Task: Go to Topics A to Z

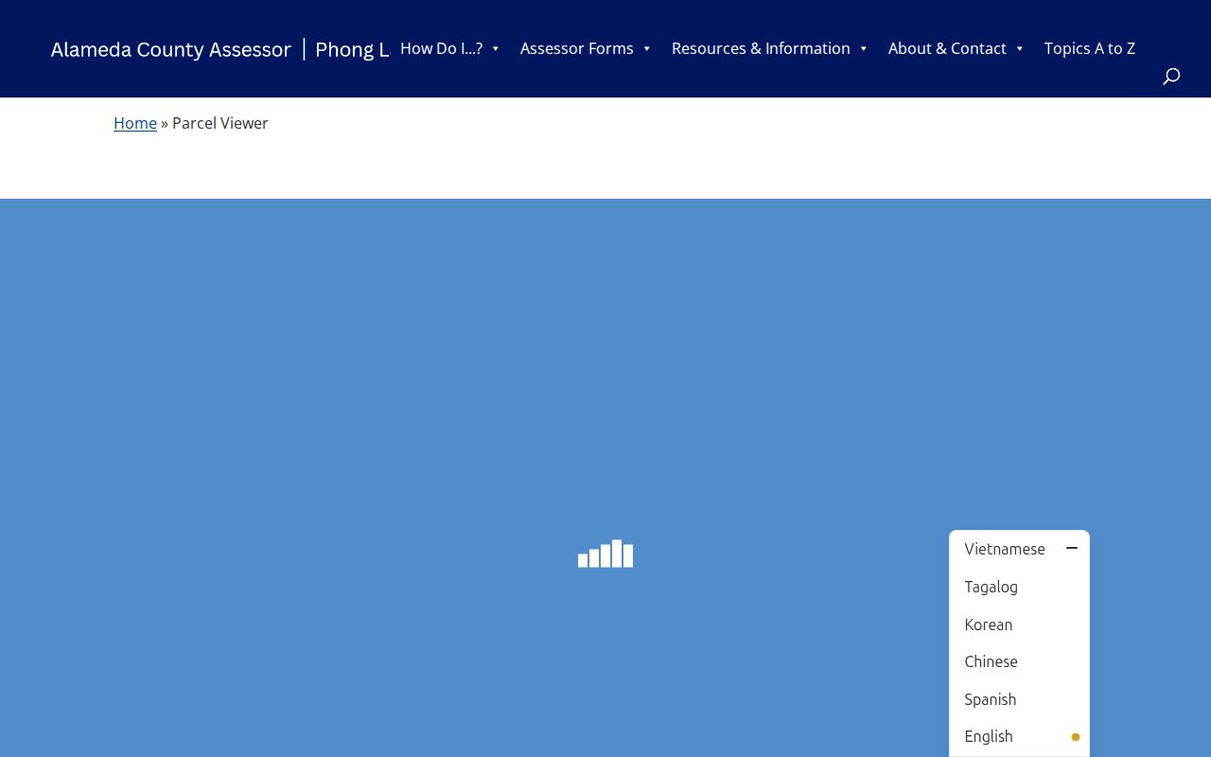Action: tap(1090, 48)
